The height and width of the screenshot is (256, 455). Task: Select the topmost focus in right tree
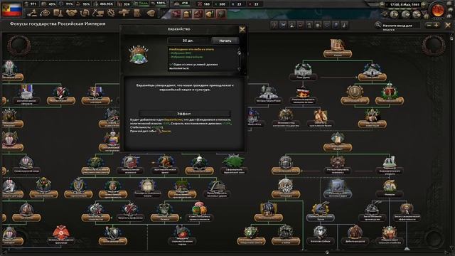(338, 48)
